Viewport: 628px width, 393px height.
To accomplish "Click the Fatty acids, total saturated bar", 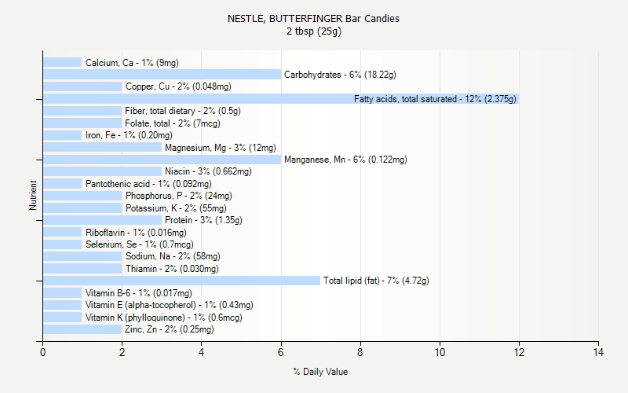I will (x=281, y=99).
